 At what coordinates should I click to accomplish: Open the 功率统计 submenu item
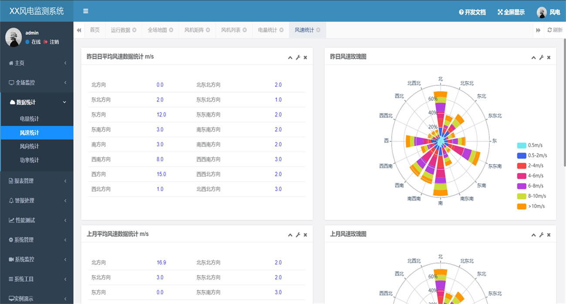tap(37, 160)
